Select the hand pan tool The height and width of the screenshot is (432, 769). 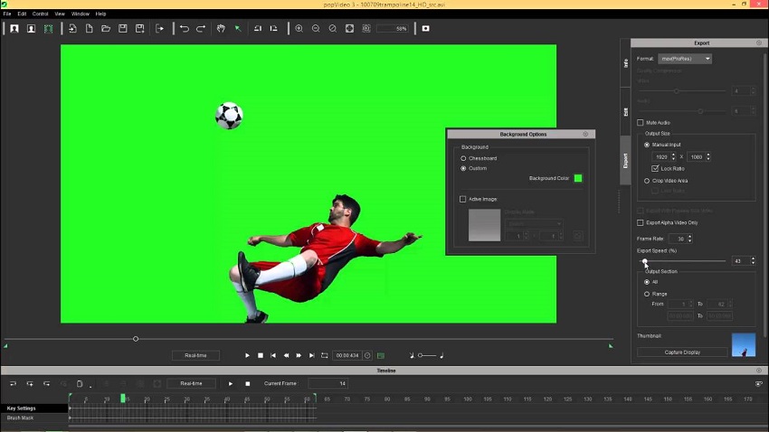point(221,29)
